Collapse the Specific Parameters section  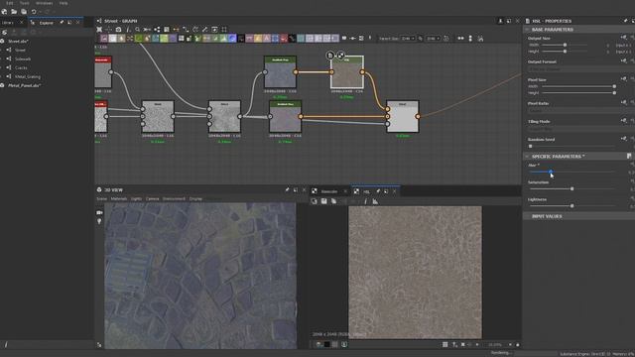(527, 157)
